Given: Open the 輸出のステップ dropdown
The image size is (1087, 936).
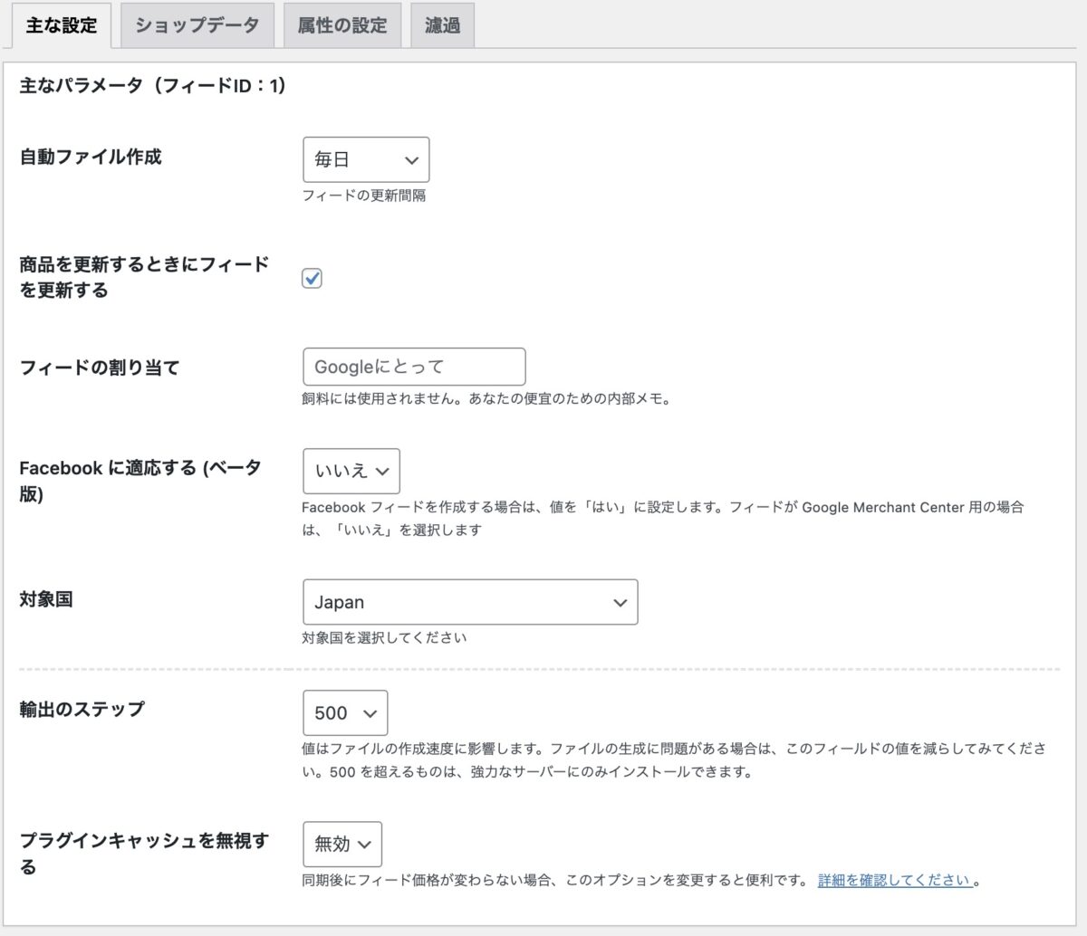Looking at the screenshot, I should tap(344, 712).
